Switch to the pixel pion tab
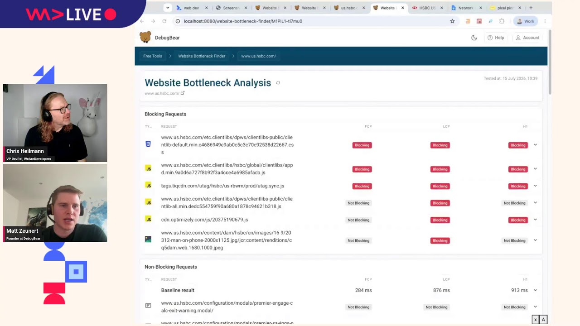Screen dimensions: 580x326 pyautogui.click(x=506, y=8)
